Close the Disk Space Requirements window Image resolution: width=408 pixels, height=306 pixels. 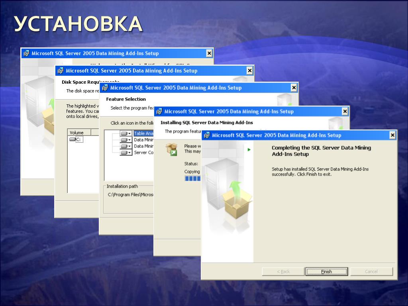tap(249, 71)
